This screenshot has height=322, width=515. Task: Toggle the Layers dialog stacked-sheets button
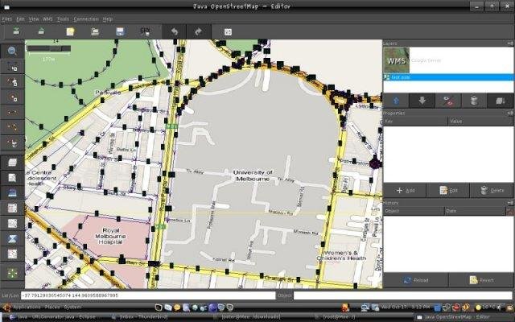[12, 163]
